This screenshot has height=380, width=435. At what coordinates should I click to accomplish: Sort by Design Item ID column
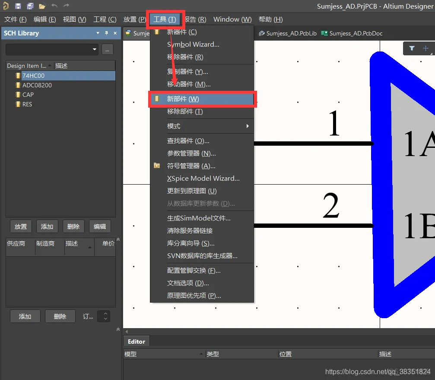coord(29,66)
